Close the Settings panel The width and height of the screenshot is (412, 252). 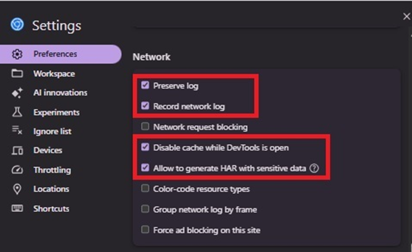(406, 17)
